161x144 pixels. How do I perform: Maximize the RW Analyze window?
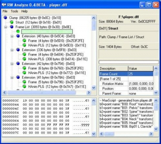149,5
